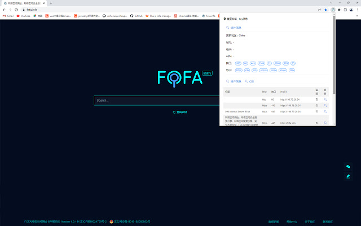Open the third right footer link

coord(310,222)
